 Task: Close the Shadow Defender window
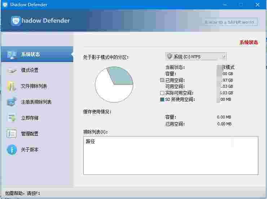pyautogui.click(x=257, y=5)
